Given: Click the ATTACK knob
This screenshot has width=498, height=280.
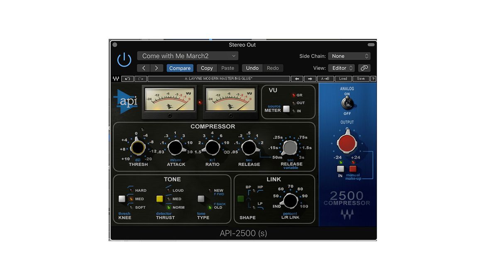Looking at the screenshot, I should pos(175,147).
